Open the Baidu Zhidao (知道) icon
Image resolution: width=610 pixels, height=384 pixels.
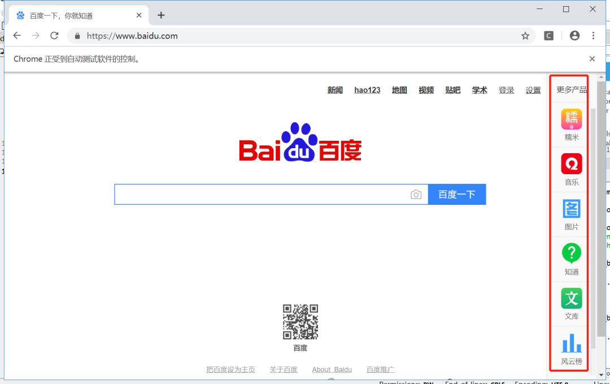tap(571, 253)
